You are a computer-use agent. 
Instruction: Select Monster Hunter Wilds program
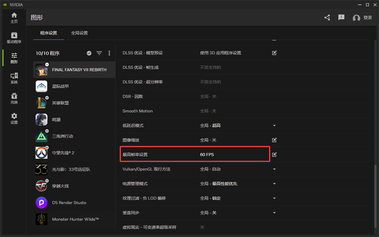[x=74, y=219]
